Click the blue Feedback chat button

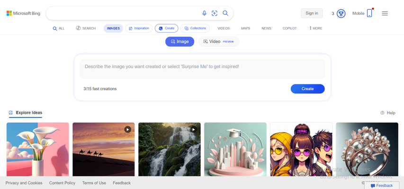[382, 186]
